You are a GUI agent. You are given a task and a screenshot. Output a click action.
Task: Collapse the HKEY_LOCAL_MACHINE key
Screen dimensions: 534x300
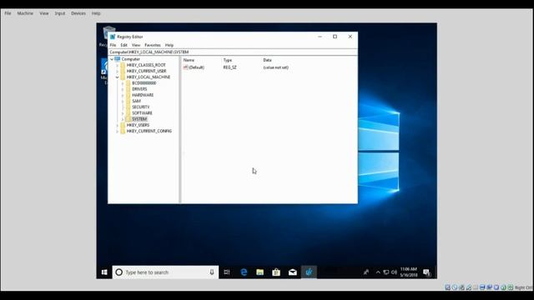[117, 77]
